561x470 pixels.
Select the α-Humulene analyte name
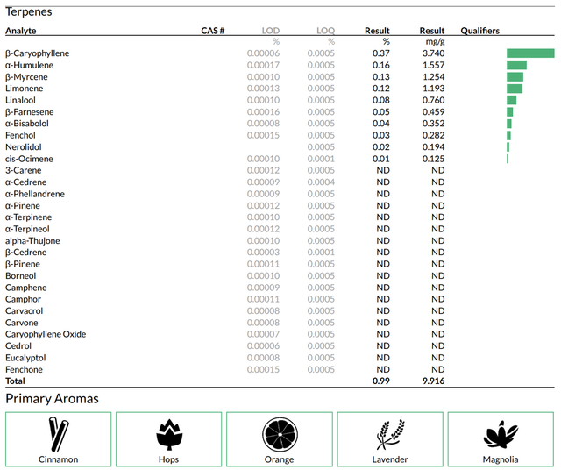pyautogui.click(x=29, y=65)
